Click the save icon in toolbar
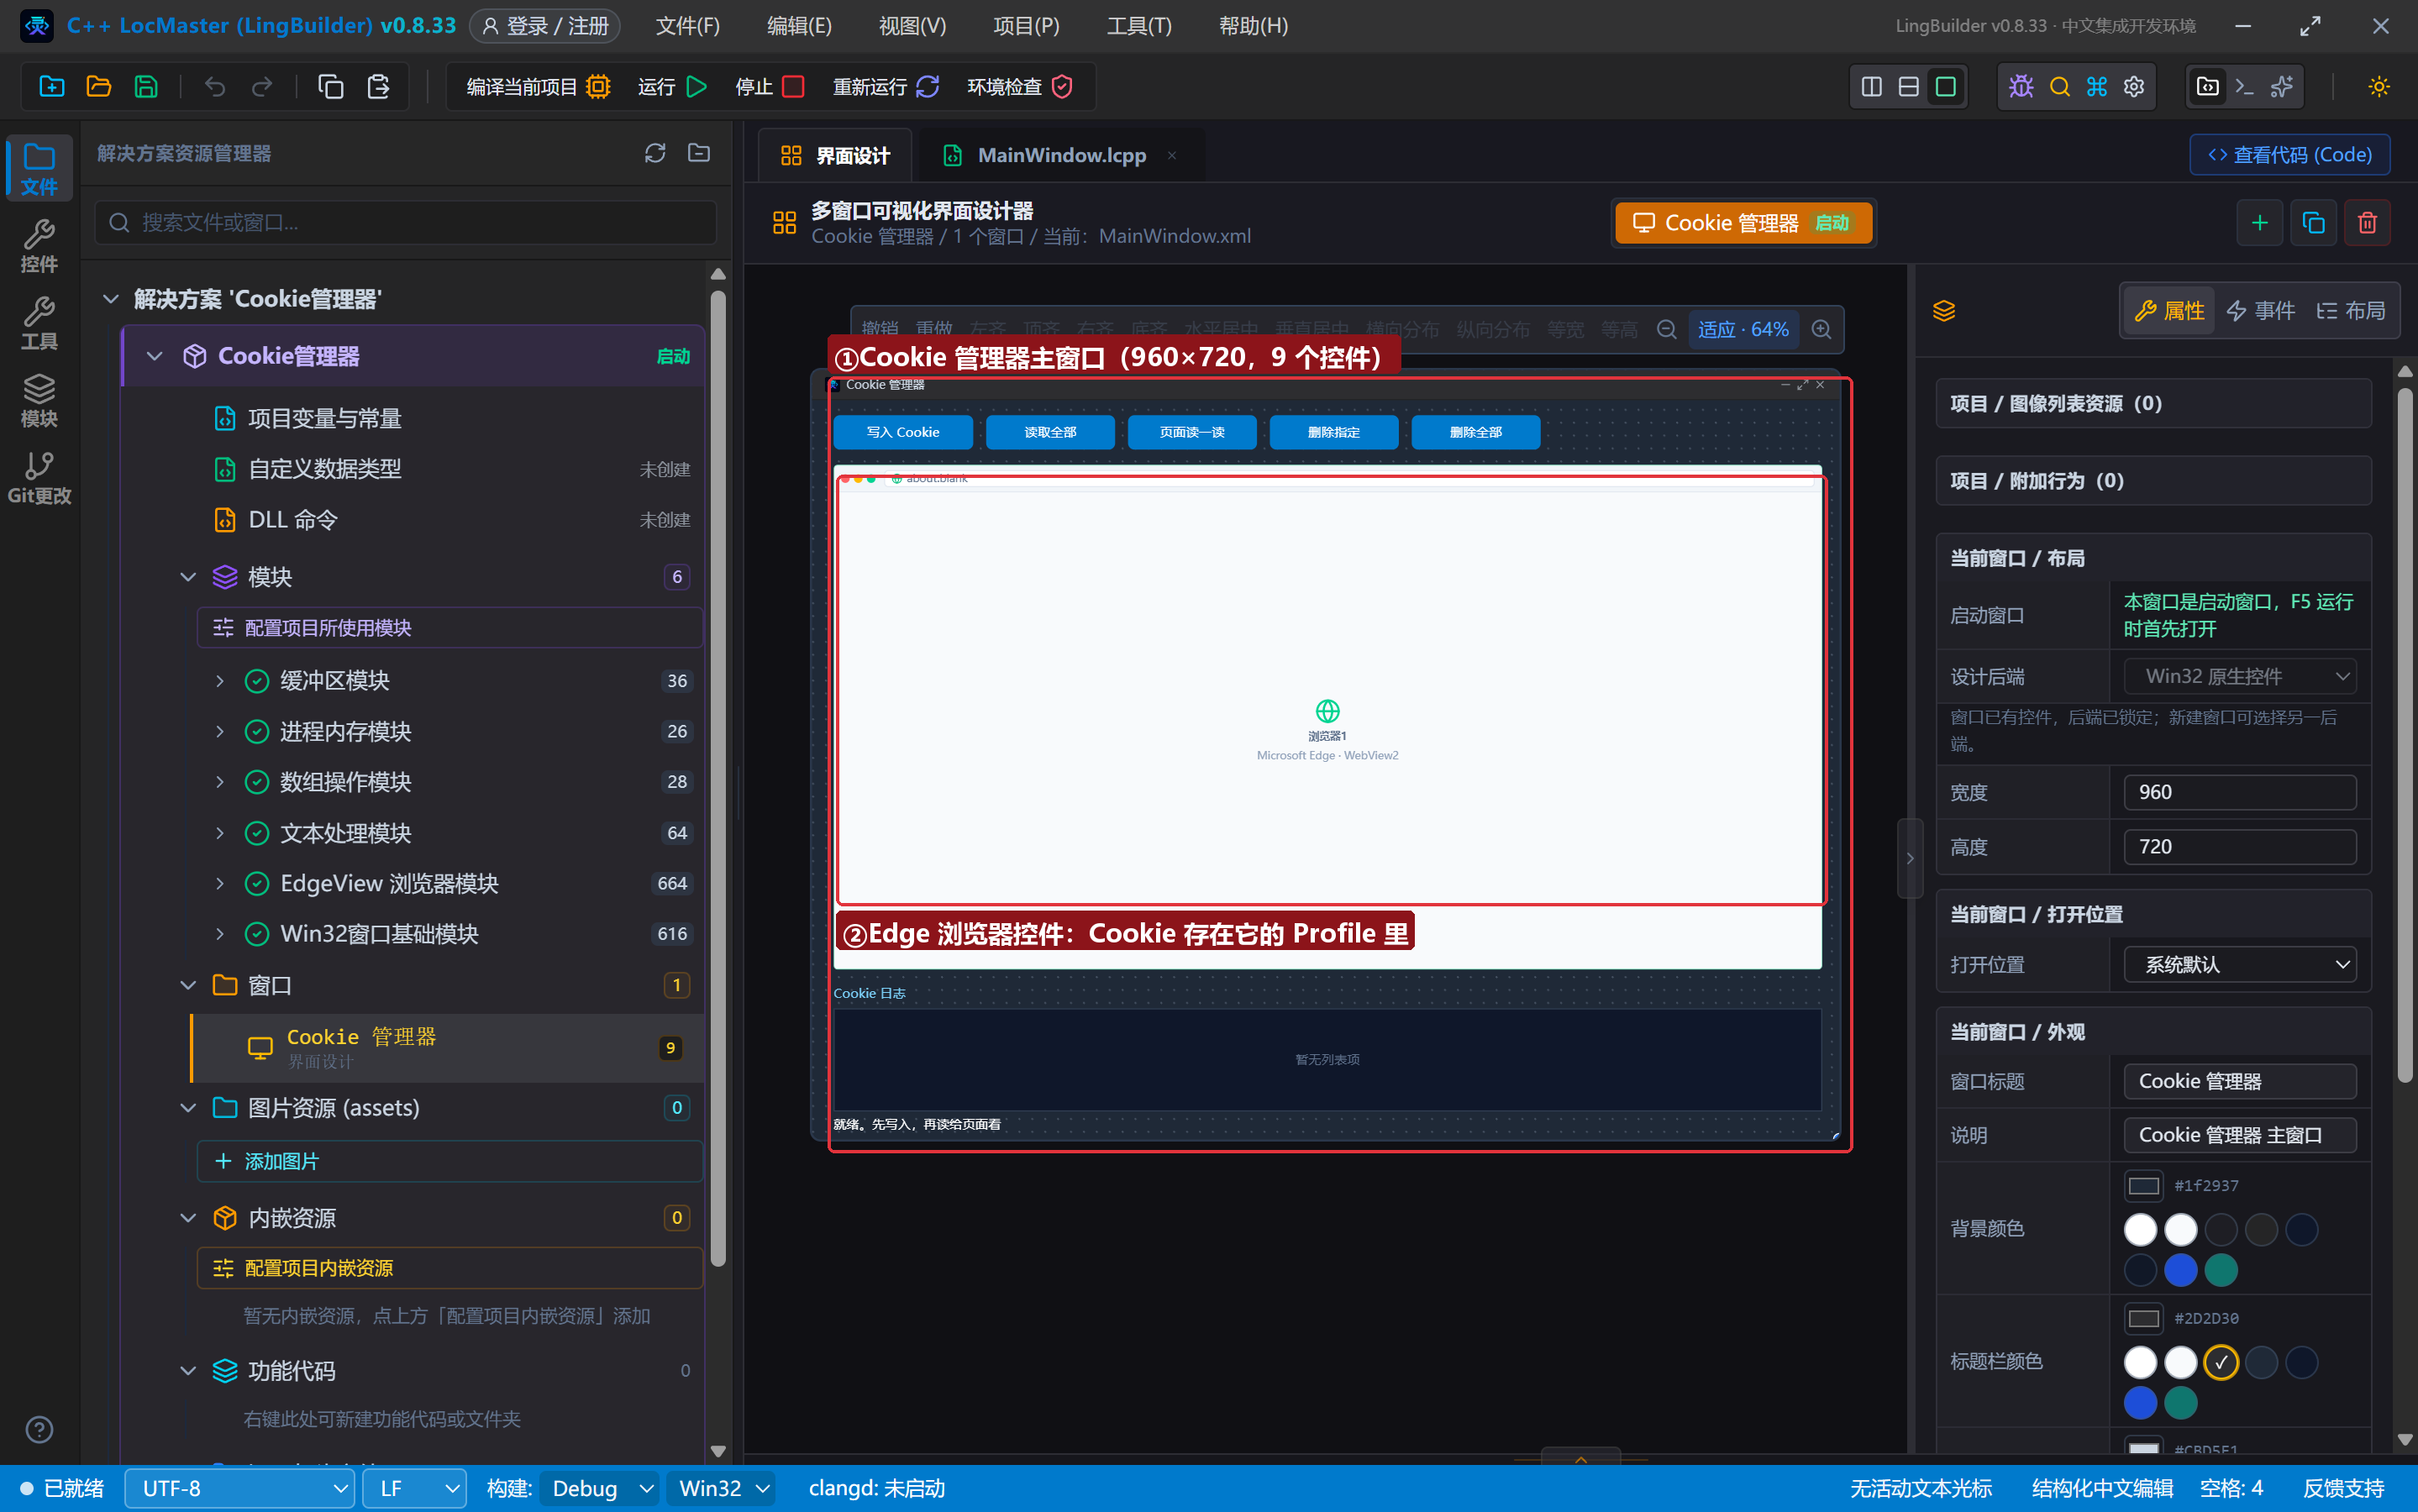This screenshot has height=1512, width=2418. coord(146,87)
